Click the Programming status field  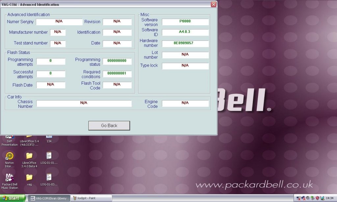117,61
